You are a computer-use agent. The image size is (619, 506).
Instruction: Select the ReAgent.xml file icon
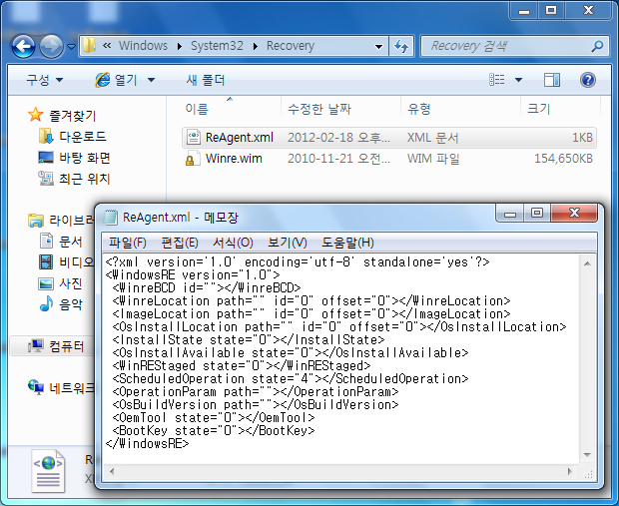point(193,138)
